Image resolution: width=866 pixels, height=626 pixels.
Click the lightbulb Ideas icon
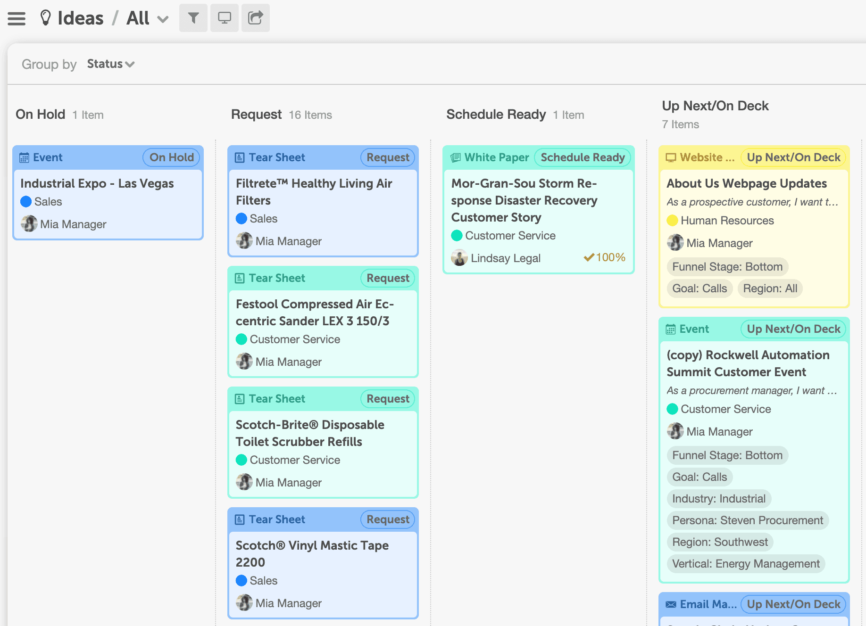[45, 18]
